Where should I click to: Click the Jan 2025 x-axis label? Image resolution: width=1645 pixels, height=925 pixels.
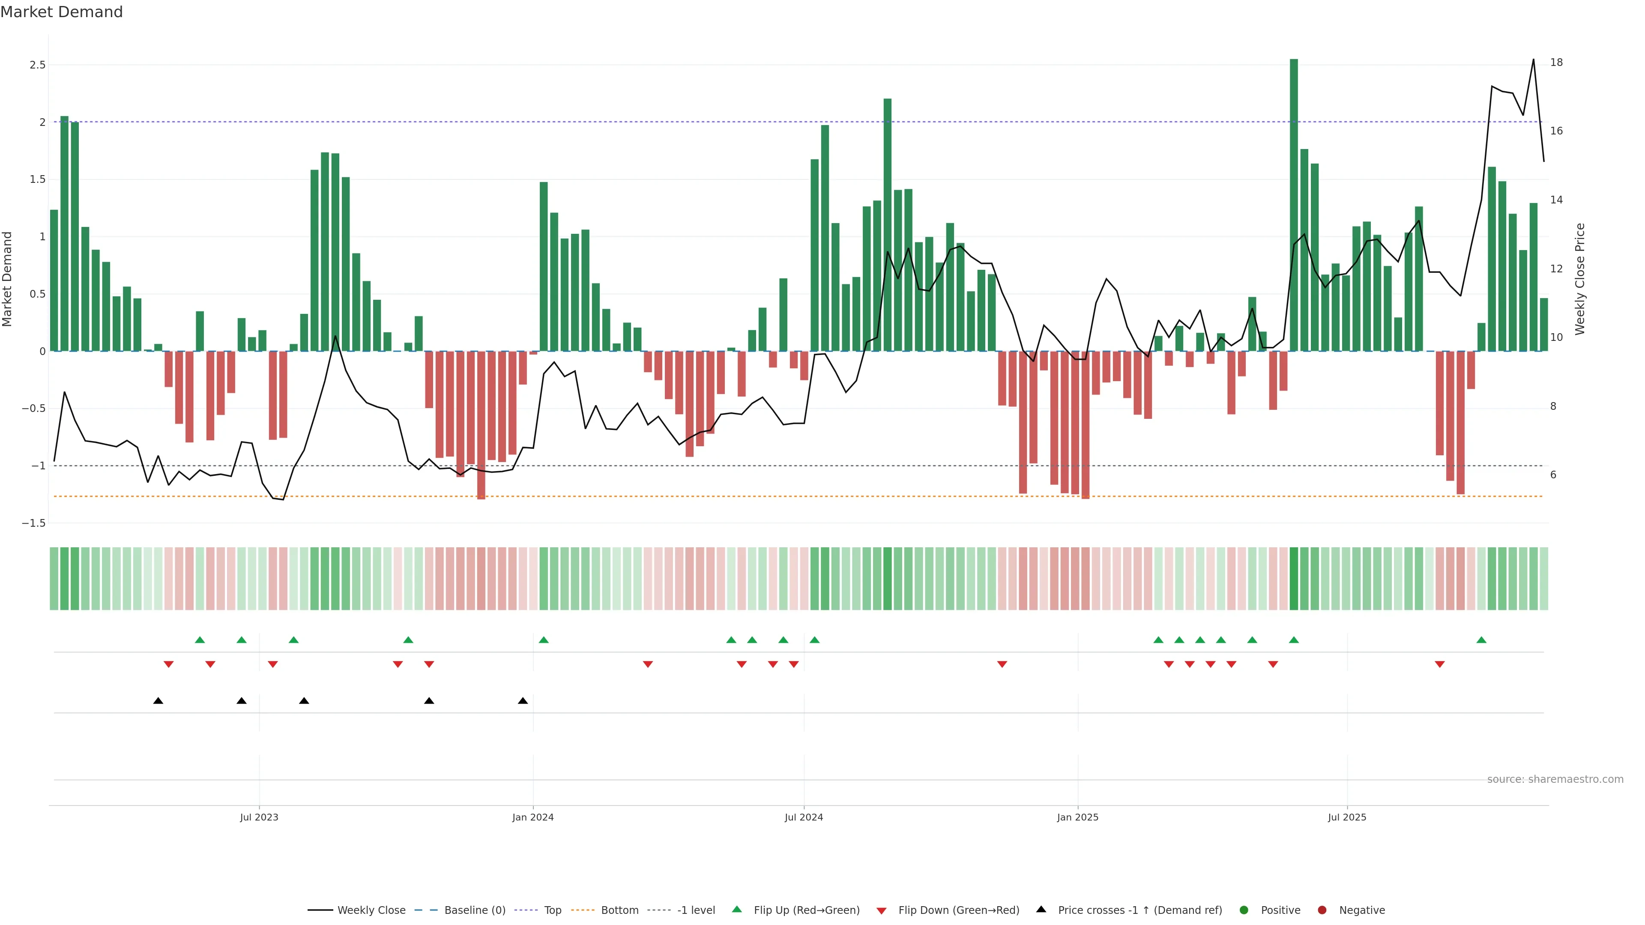tap(1077, 818)
